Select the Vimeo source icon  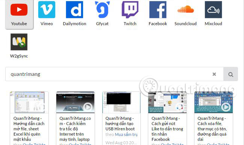click(47, 10)
